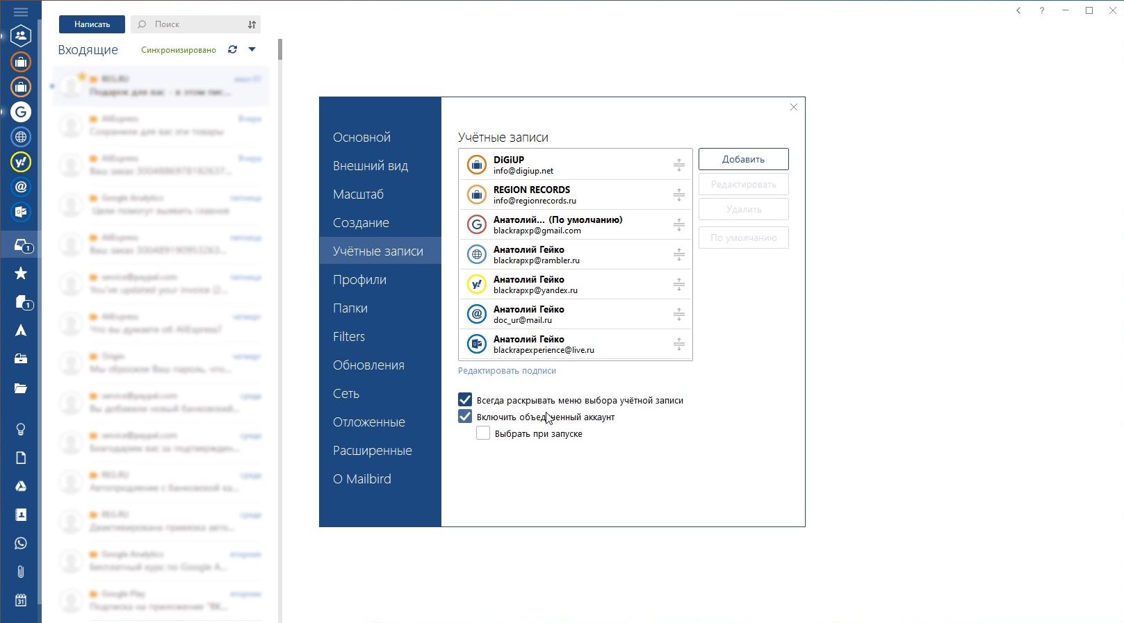Viewport: 1124px width, 623px height.
Task: Select the Учётные записи settings tab
Action: click(x=380, y=251)
